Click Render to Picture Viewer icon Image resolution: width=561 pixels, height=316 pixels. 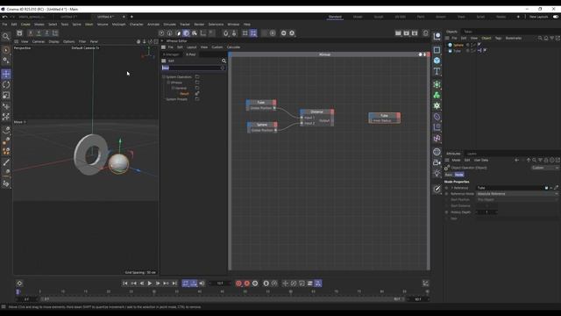click(407, 33)
